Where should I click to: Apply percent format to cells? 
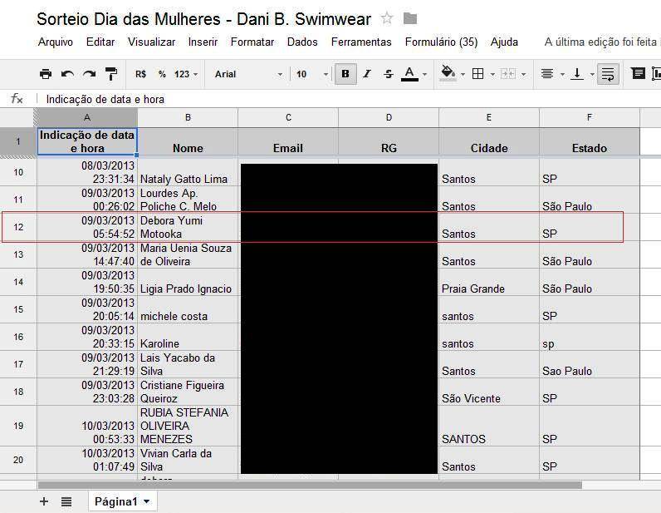(x=162, y=74)
